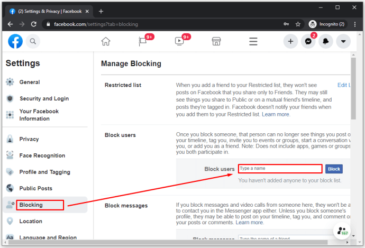Image resolution: width=365 pixels, height=248 pixels.
Task: Click the address bar URL
Action: coord(96,24)
